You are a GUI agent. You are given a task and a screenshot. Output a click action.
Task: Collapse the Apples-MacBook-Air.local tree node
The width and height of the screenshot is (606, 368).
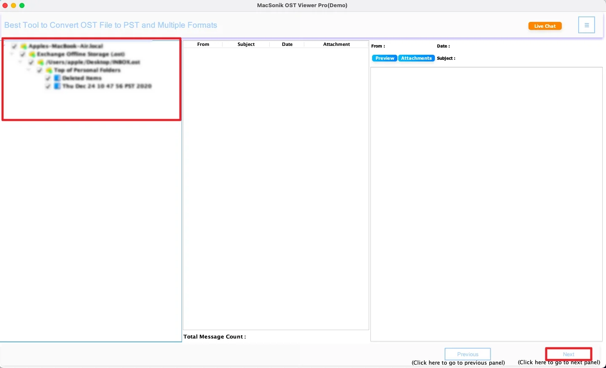click(x=5, y=46)
